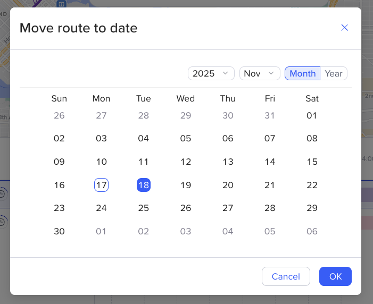Pick Thursday November 27
This screenshot has height=304, width=373.
coord(228,208)
